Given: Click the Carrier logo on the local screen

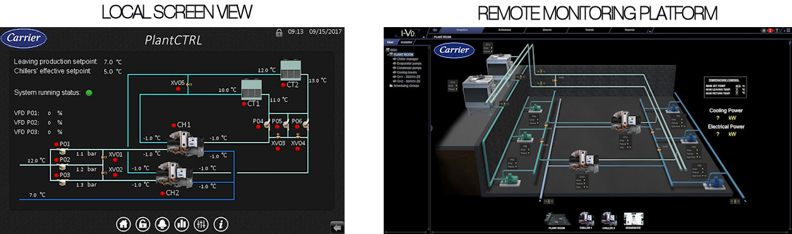Looking at the screenshot, I should (x=23, y=38).
